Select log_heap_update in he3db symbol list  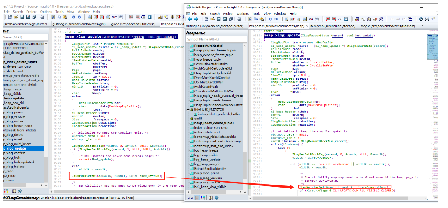(207, 160)
